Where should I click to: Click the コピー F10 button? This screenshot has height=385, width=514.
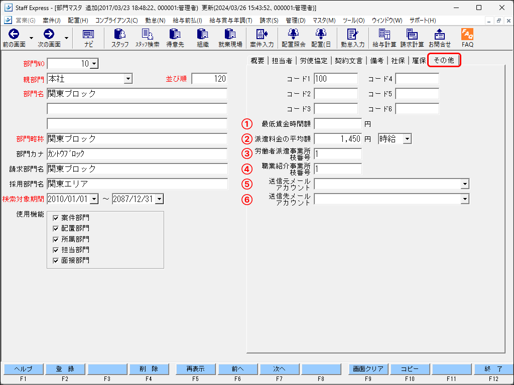click(x=410, y=369)
